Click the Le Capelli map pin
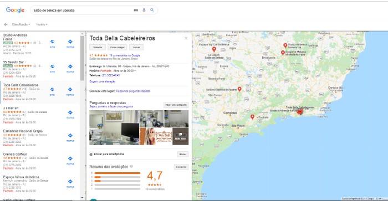The height and width of the screenshot is (201, 388). [x=214, y=49]
